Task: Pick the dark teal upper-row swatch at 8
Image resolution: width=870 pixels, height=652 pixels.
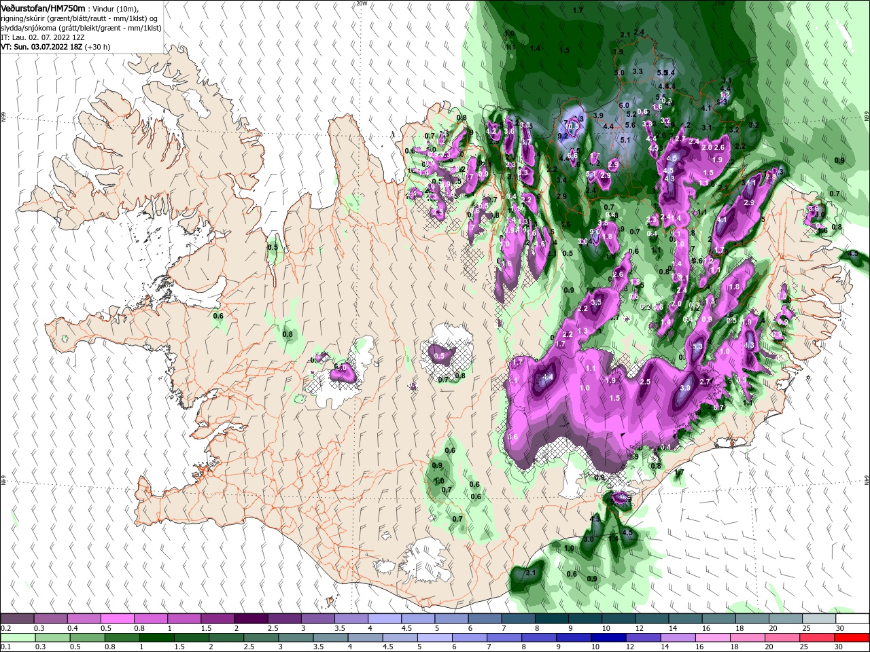Action: (551, 619)
